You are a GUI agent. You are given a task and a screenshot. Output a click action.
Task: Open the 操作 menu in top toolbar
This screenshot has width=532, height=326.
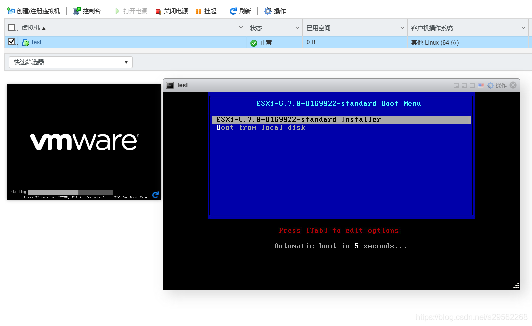coord(275,11)
